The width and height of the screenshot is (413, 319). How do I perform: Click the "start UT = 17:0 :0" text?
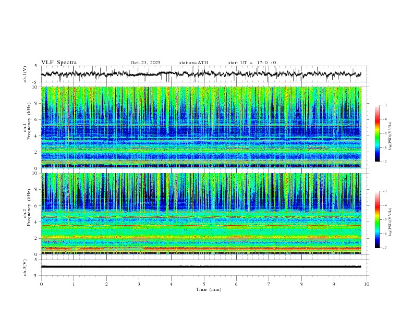(252, 63)
